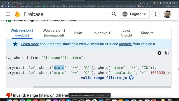Open the English language dropdown
Screen dimensions: 179x101
134,14
